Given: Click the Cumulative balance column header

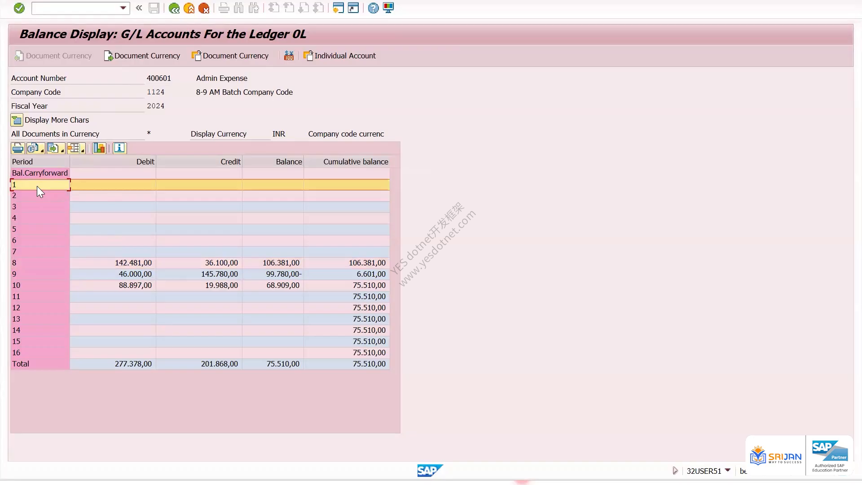Looking at the screenshot, I should click(x=347, y=162).
